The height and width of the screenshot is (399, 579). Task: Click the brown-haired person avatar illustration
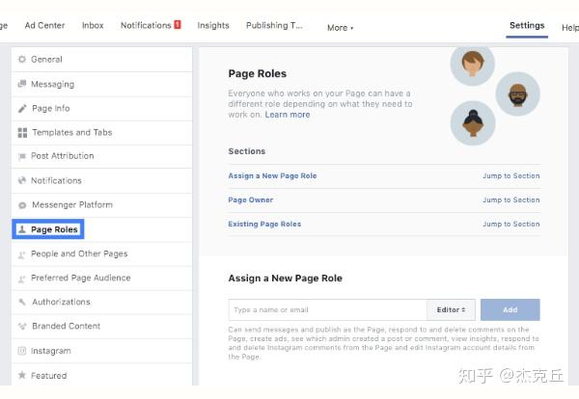[472, 64]
